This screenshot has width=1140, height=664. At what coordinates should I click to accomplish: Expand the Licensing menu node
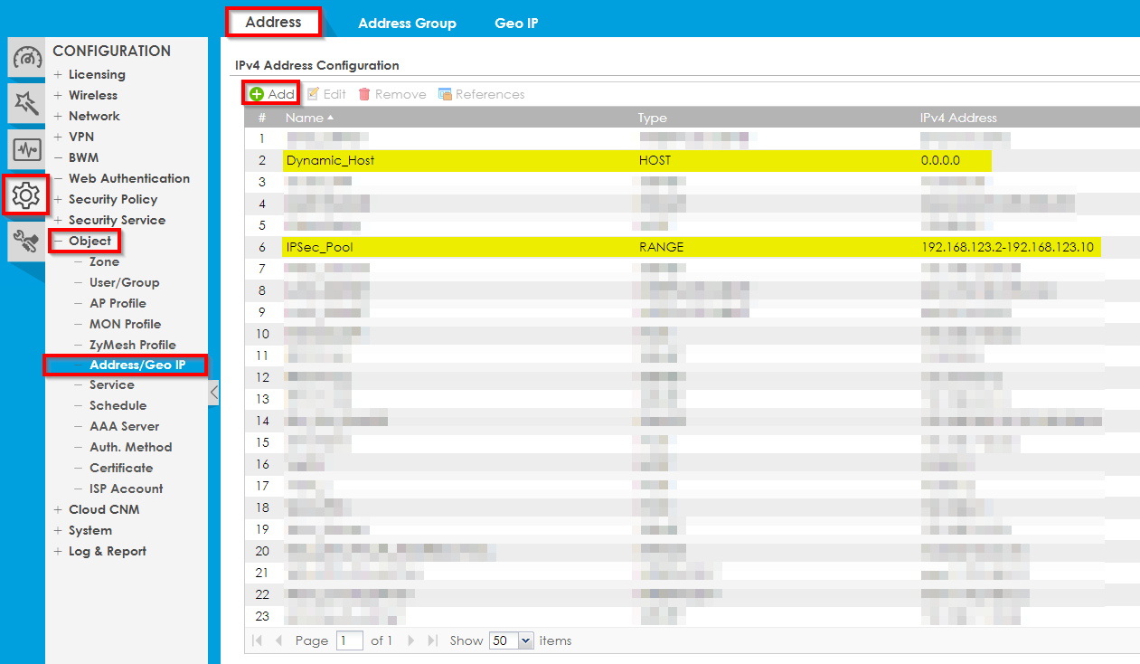(59, 75)
